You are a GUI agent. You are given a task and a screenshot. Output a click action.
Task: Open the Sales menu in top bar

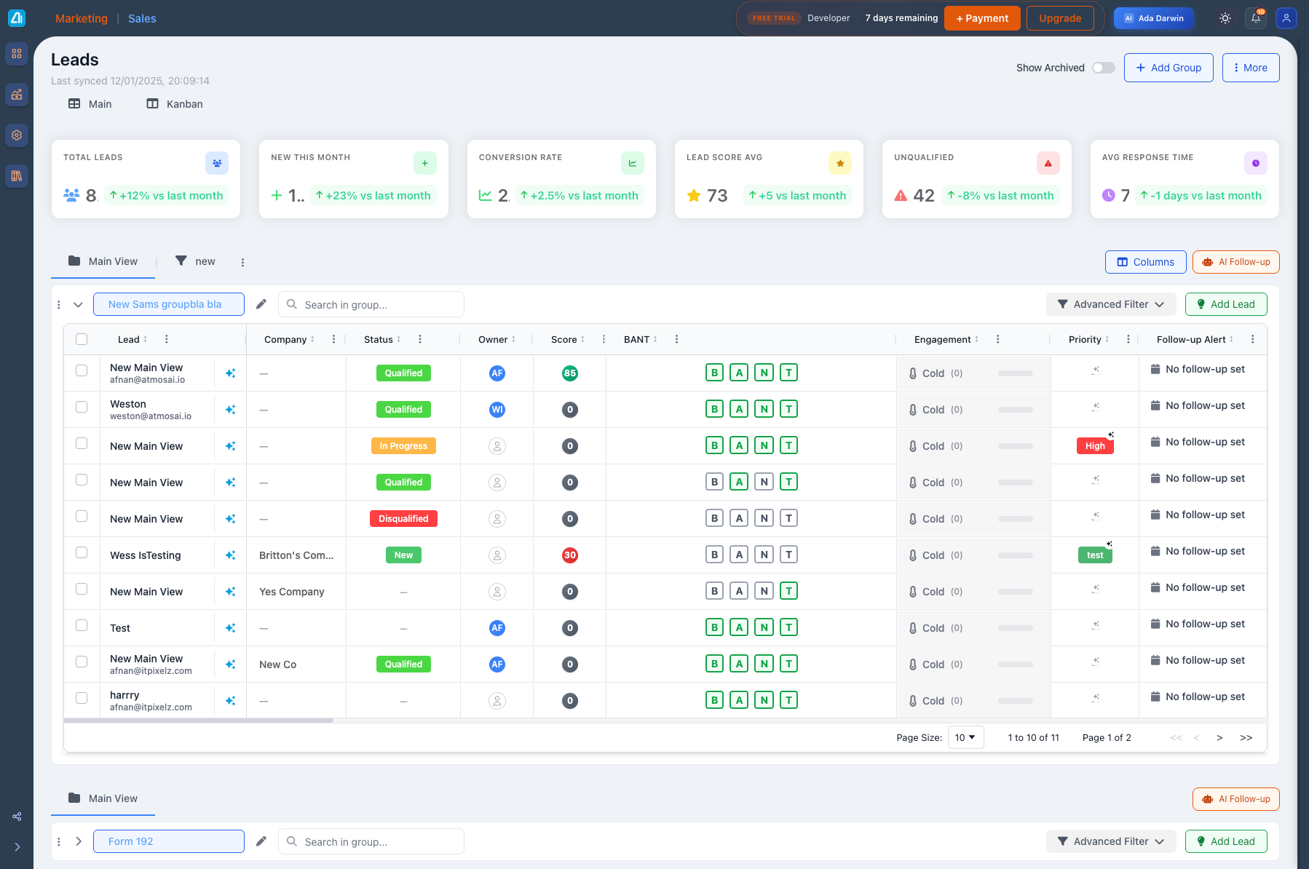[x=142, y=19]
